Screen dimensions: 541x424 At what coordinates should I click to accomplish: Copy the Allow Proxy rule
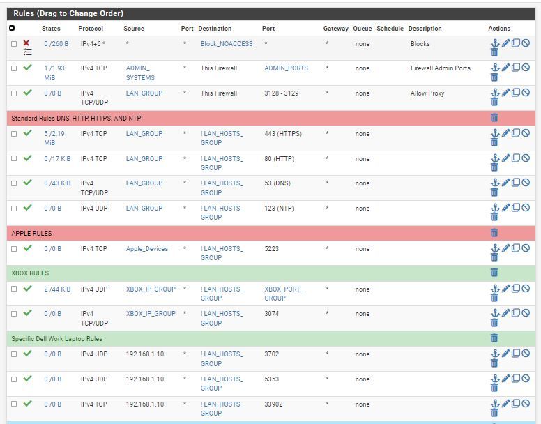click(516, 92)
